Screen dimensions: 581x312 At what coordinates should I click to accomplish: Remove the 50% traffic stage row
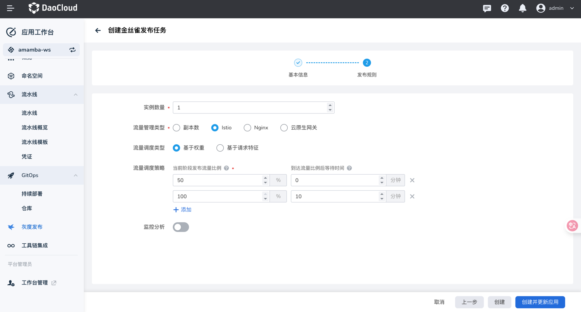point(412,180)
